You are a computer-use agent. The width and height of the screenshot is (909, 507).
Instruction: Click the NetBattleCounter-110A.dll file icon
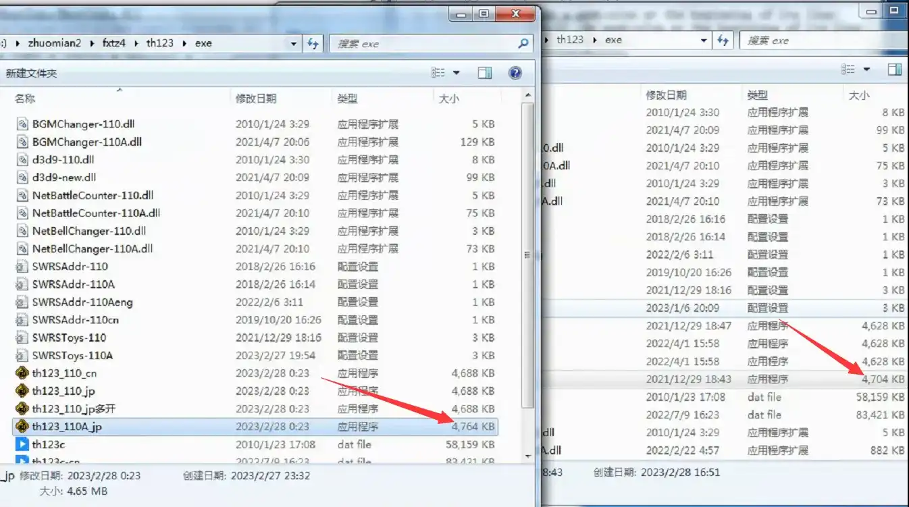[x=22, y=213]
